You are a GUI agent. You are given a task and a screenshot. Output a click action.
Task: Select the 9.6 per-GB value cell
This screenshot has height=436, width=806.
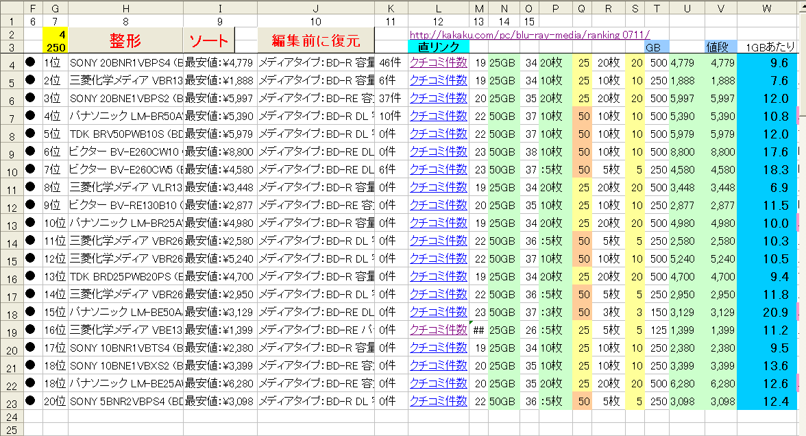point(766,63)
